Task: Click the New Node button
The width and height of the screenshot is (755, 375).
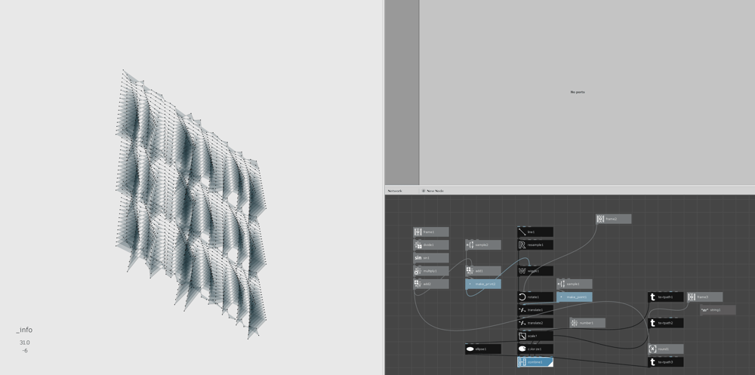Action: point(433,191)
